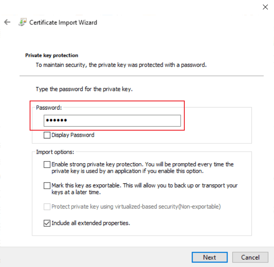Click the 'To maintain security' description line
Viewport: 274px width, 267px height.
click(x=121, y=65)
